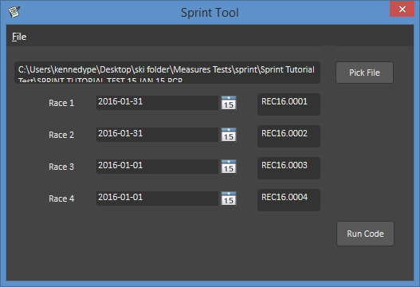
Task: Click the Race 4 label
Action: point(61,199)
